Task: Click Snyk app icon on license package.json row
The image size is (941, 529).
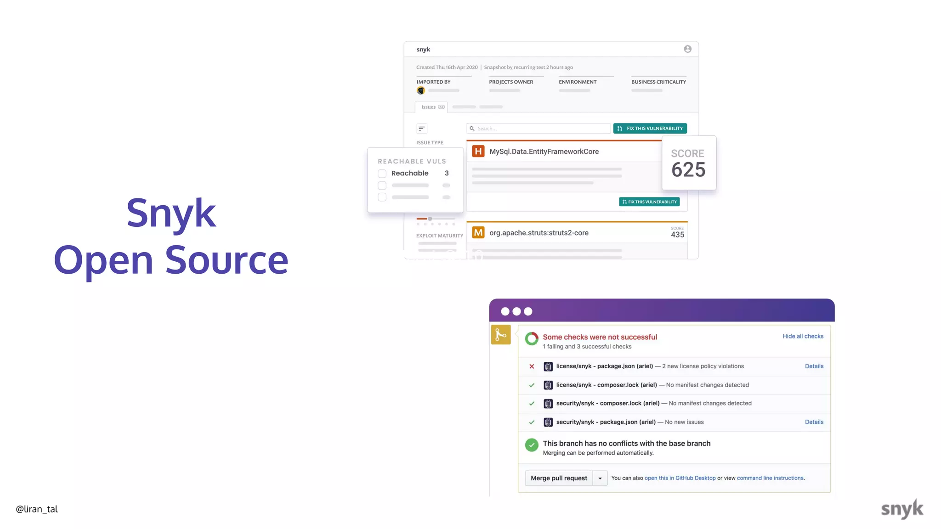Action: click(x=548, y=366)
